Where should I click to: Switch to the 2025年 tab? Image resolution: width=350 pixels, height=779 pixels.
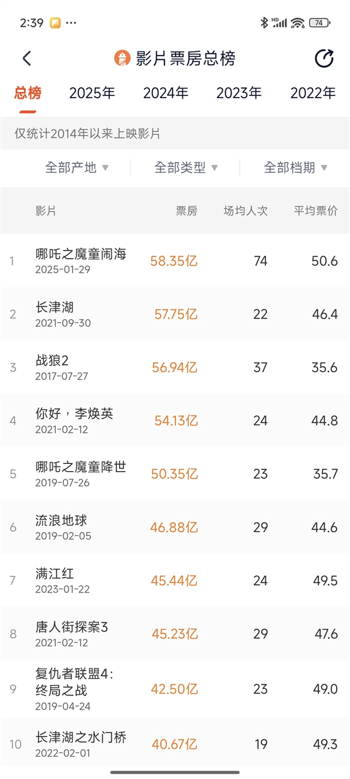[93, 92]
